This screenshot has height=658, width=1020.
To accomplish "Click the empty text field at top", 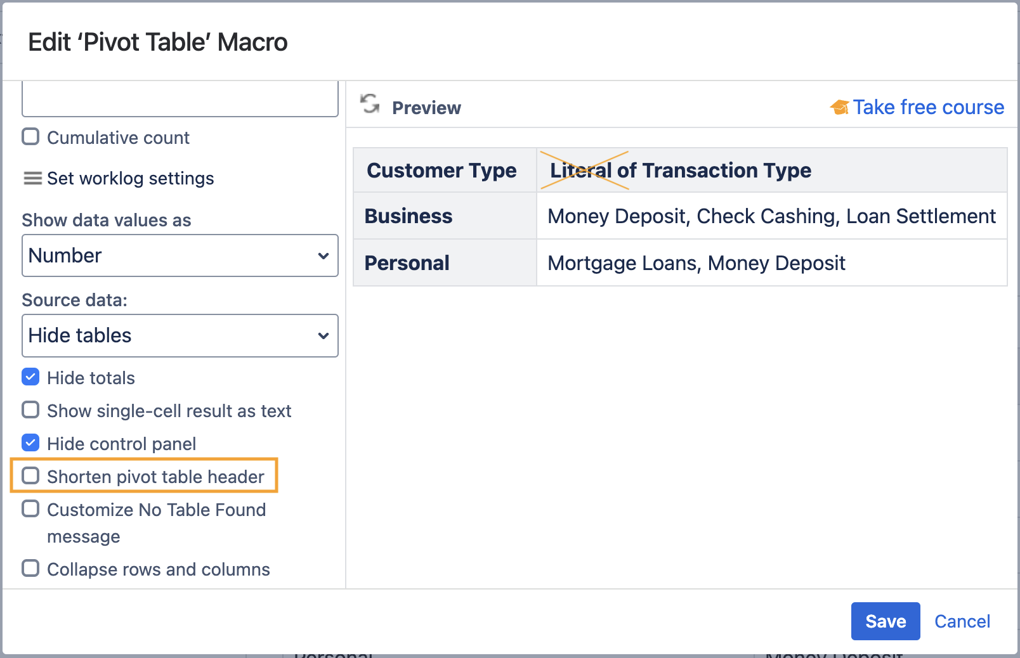I will [x=180, y=100].
